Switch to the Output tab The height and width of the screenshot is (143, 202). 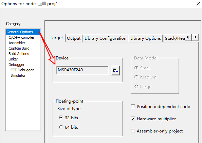(74, 38)
